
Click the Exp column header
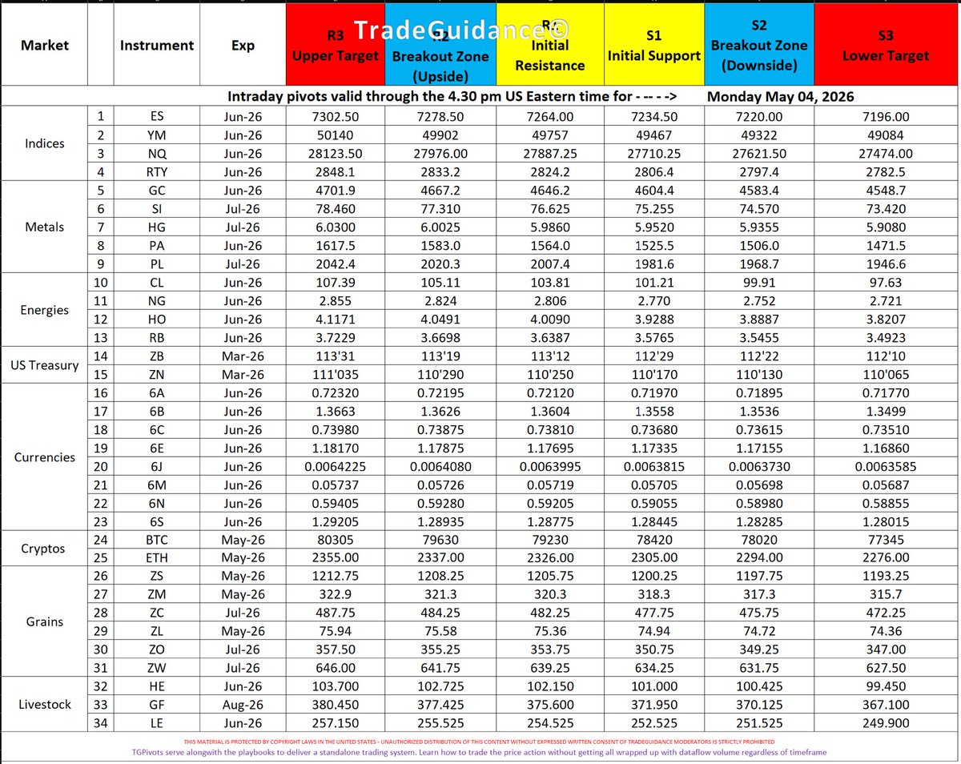243,45
